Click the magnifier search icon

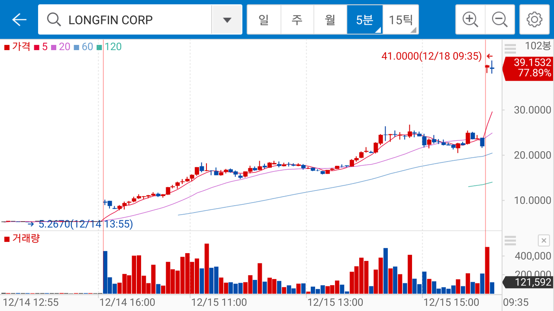click(x=54, y=20)
